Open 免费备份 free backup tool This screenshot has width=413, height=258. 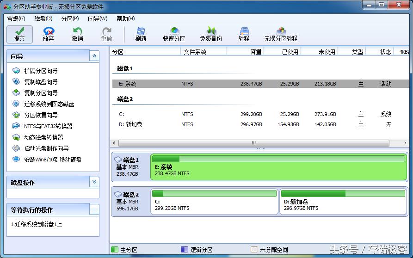[211, 34]
